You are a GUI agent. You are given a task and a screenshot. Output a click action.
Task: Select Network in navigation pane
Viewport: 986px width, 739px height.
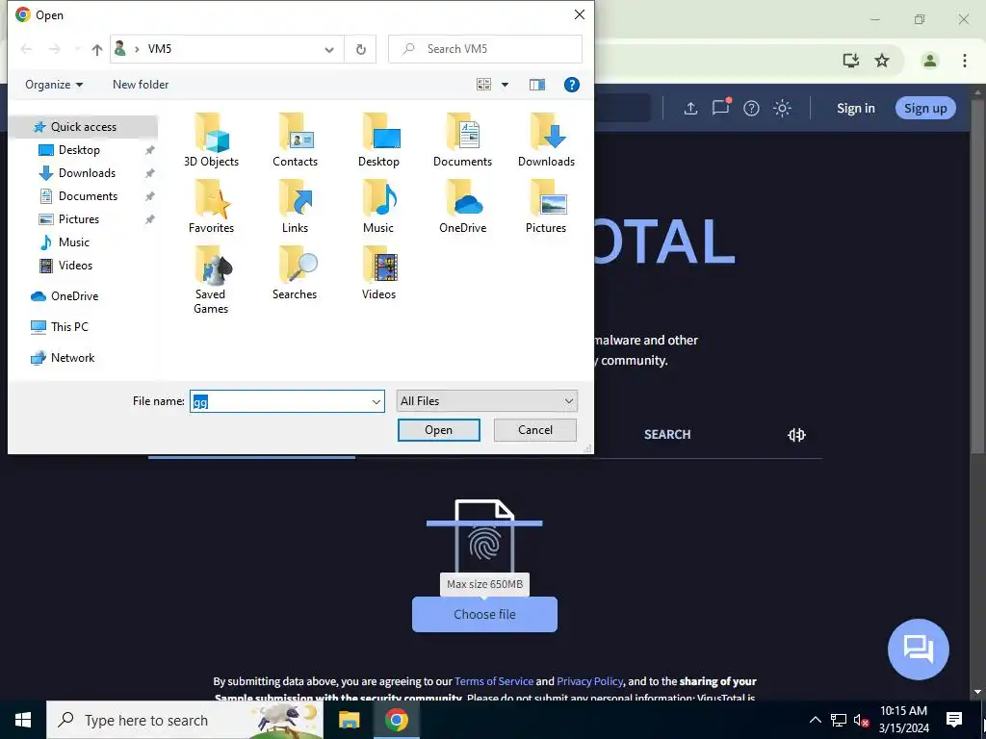72,358
